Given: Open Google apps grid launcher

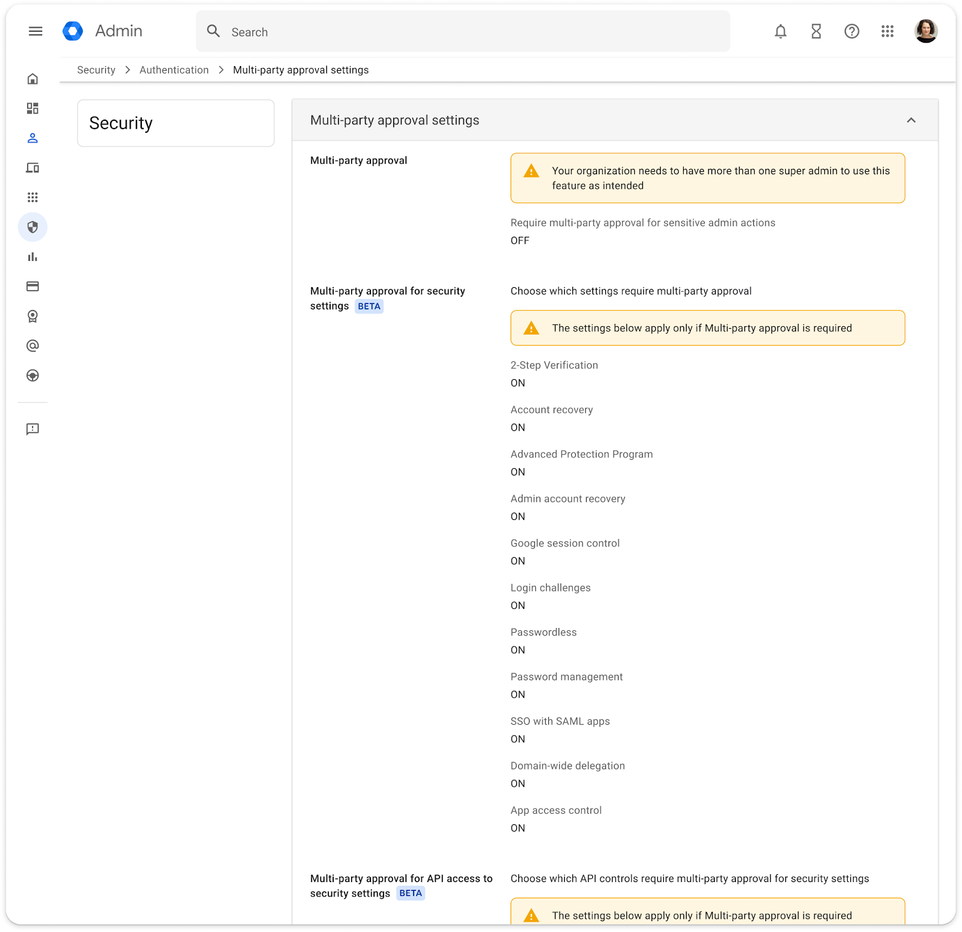Looking at the screenshot, I should click(x=887, y=31).
